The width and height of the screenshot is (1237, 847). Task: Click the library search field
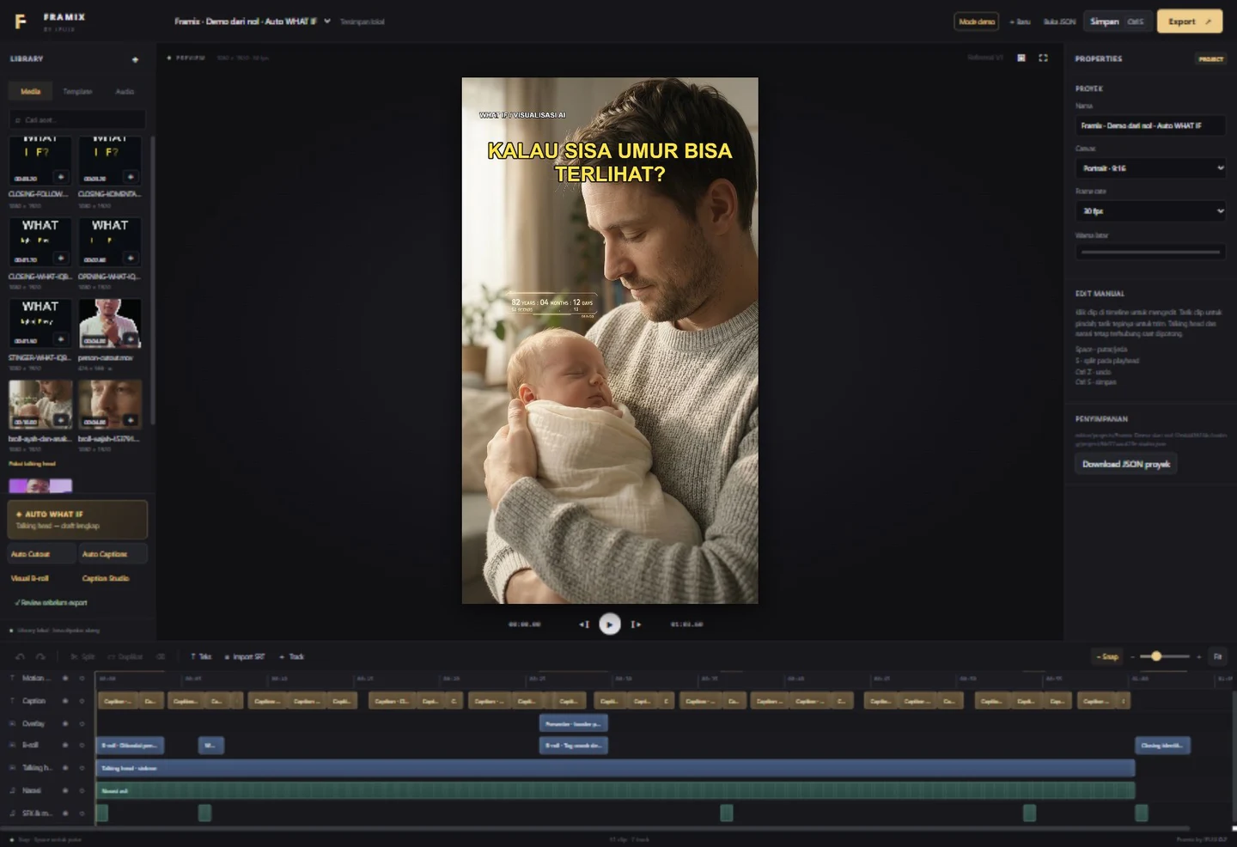(x=77, y=119)
